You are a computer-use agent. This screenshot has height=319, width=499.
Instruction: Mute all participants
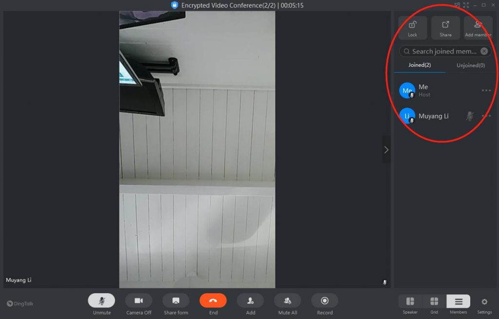click(x=288, y=300)
